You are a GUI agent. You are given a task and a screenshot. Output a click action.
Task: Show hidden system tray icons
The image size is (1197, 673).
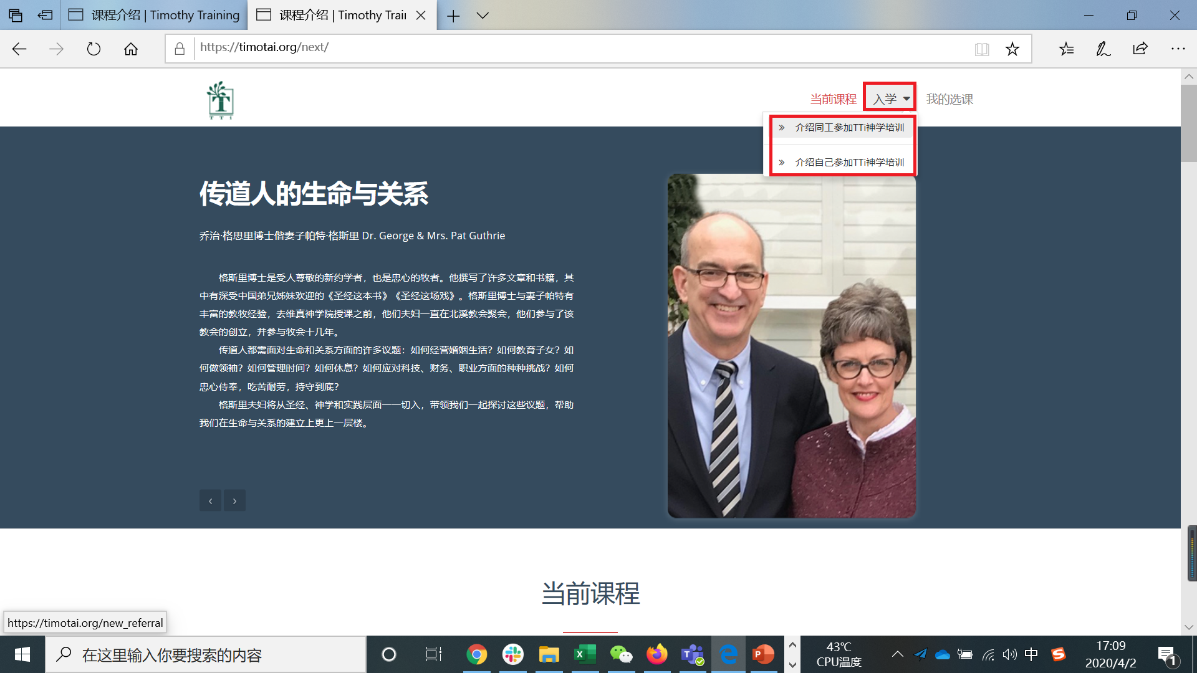(897, 654)
